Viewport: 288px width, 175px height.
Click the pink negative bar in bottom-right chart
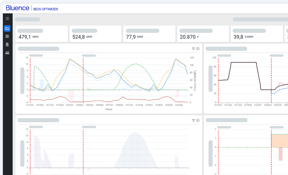point(281,154)
